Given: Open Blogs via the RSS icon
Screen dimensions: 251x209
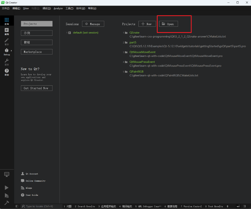Looking at the screenshot, I should [x=23, y=188].
